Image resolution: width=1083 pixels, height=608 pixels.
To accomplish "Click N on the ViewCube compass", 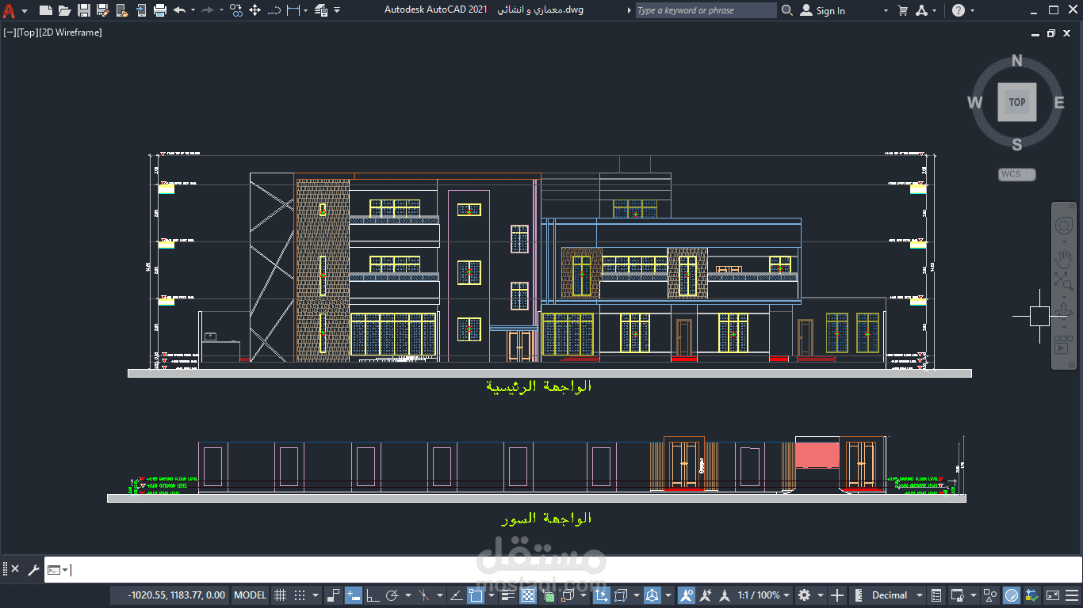I will coord(1017,61).
